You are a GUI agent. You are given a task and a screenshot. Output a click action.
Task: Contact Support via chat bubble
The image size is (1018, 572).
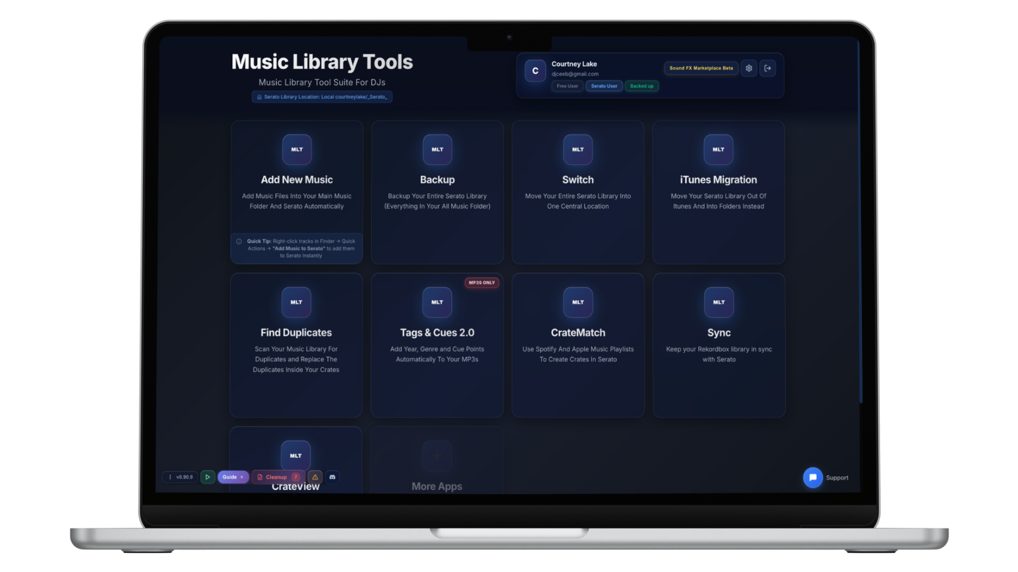813,477
